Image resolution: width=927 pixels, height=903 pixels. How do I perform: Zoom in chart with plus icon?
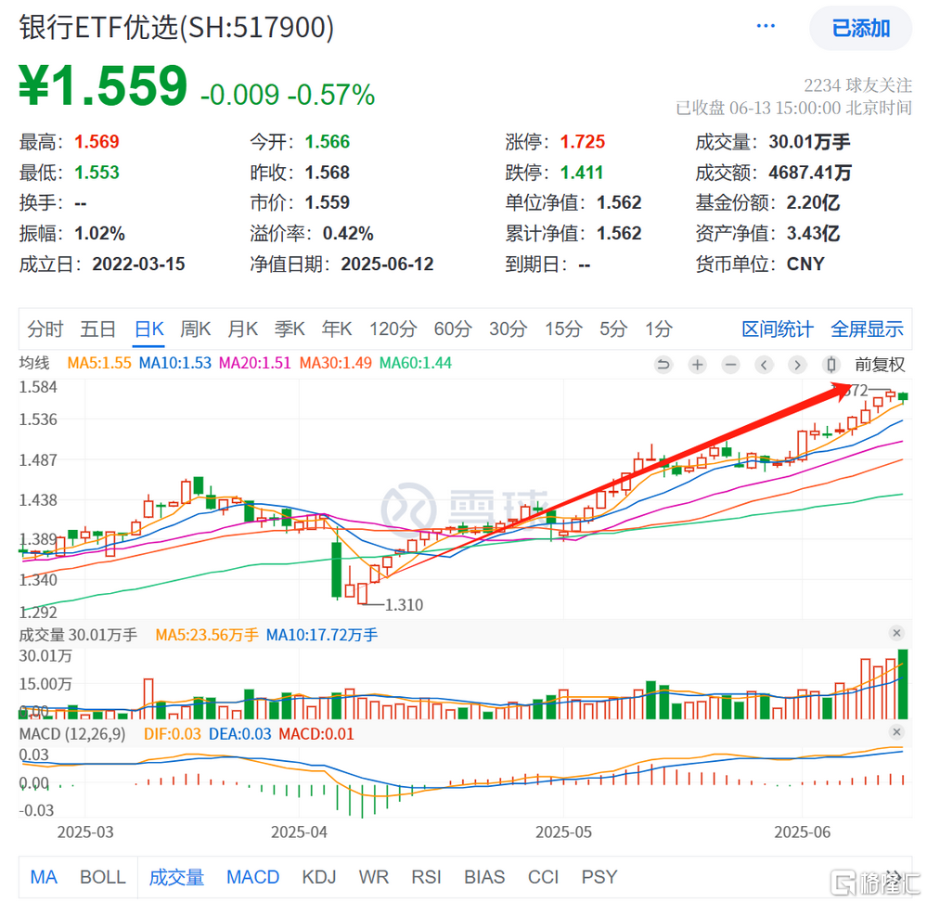point(698,365)
